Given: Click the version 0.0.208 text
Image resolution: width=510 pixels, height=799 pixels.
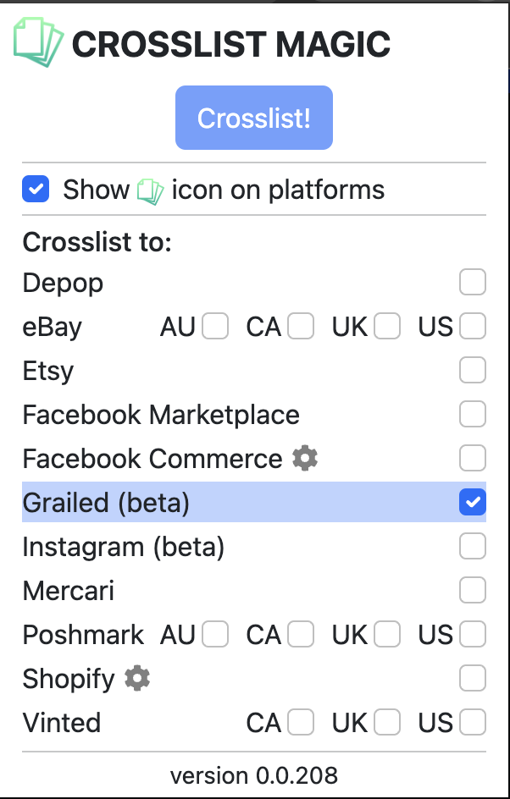Looking at the screenshot, I should point(254,775).
